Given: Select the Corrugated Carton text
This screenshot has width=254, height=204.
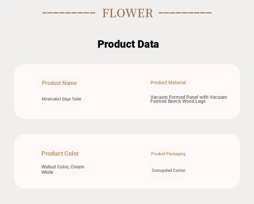Looking at the screenshot, I should coord(168,171).
